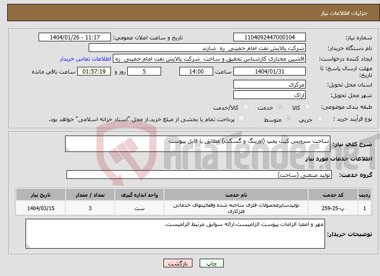Select the کالا radio button
This screenshot has width=380, height=276.
point(307,107)
